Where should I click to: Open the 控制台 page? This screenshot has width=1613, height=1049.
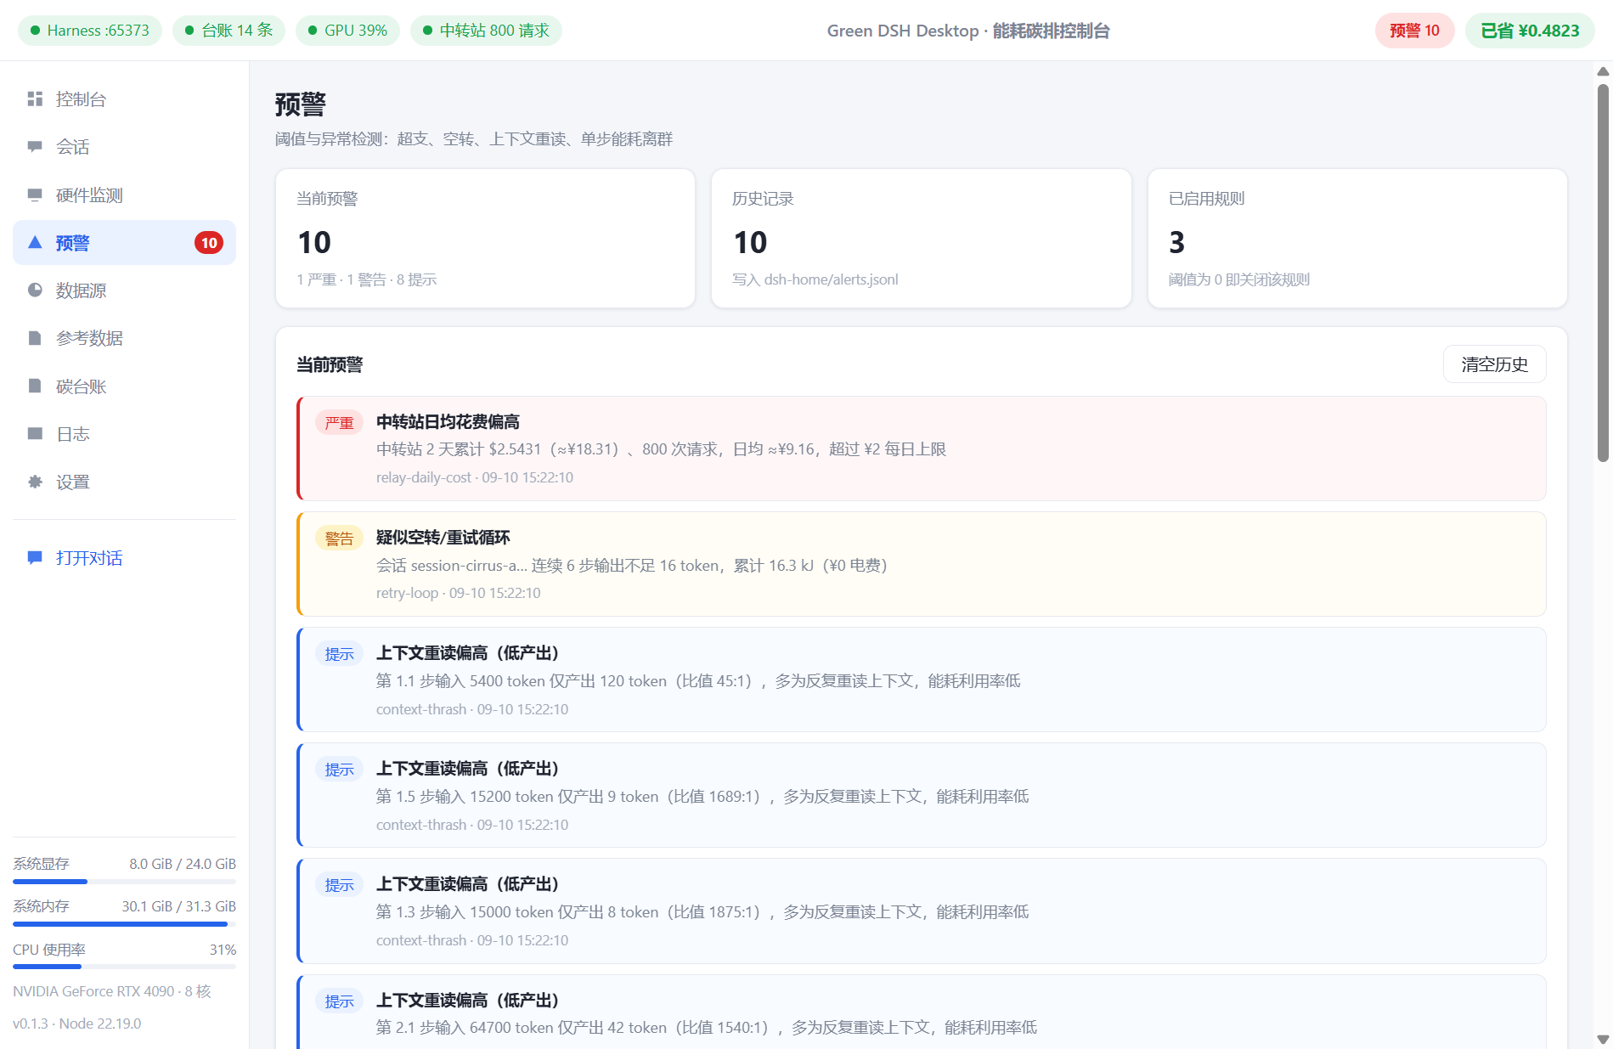click(x=124, y=99)
